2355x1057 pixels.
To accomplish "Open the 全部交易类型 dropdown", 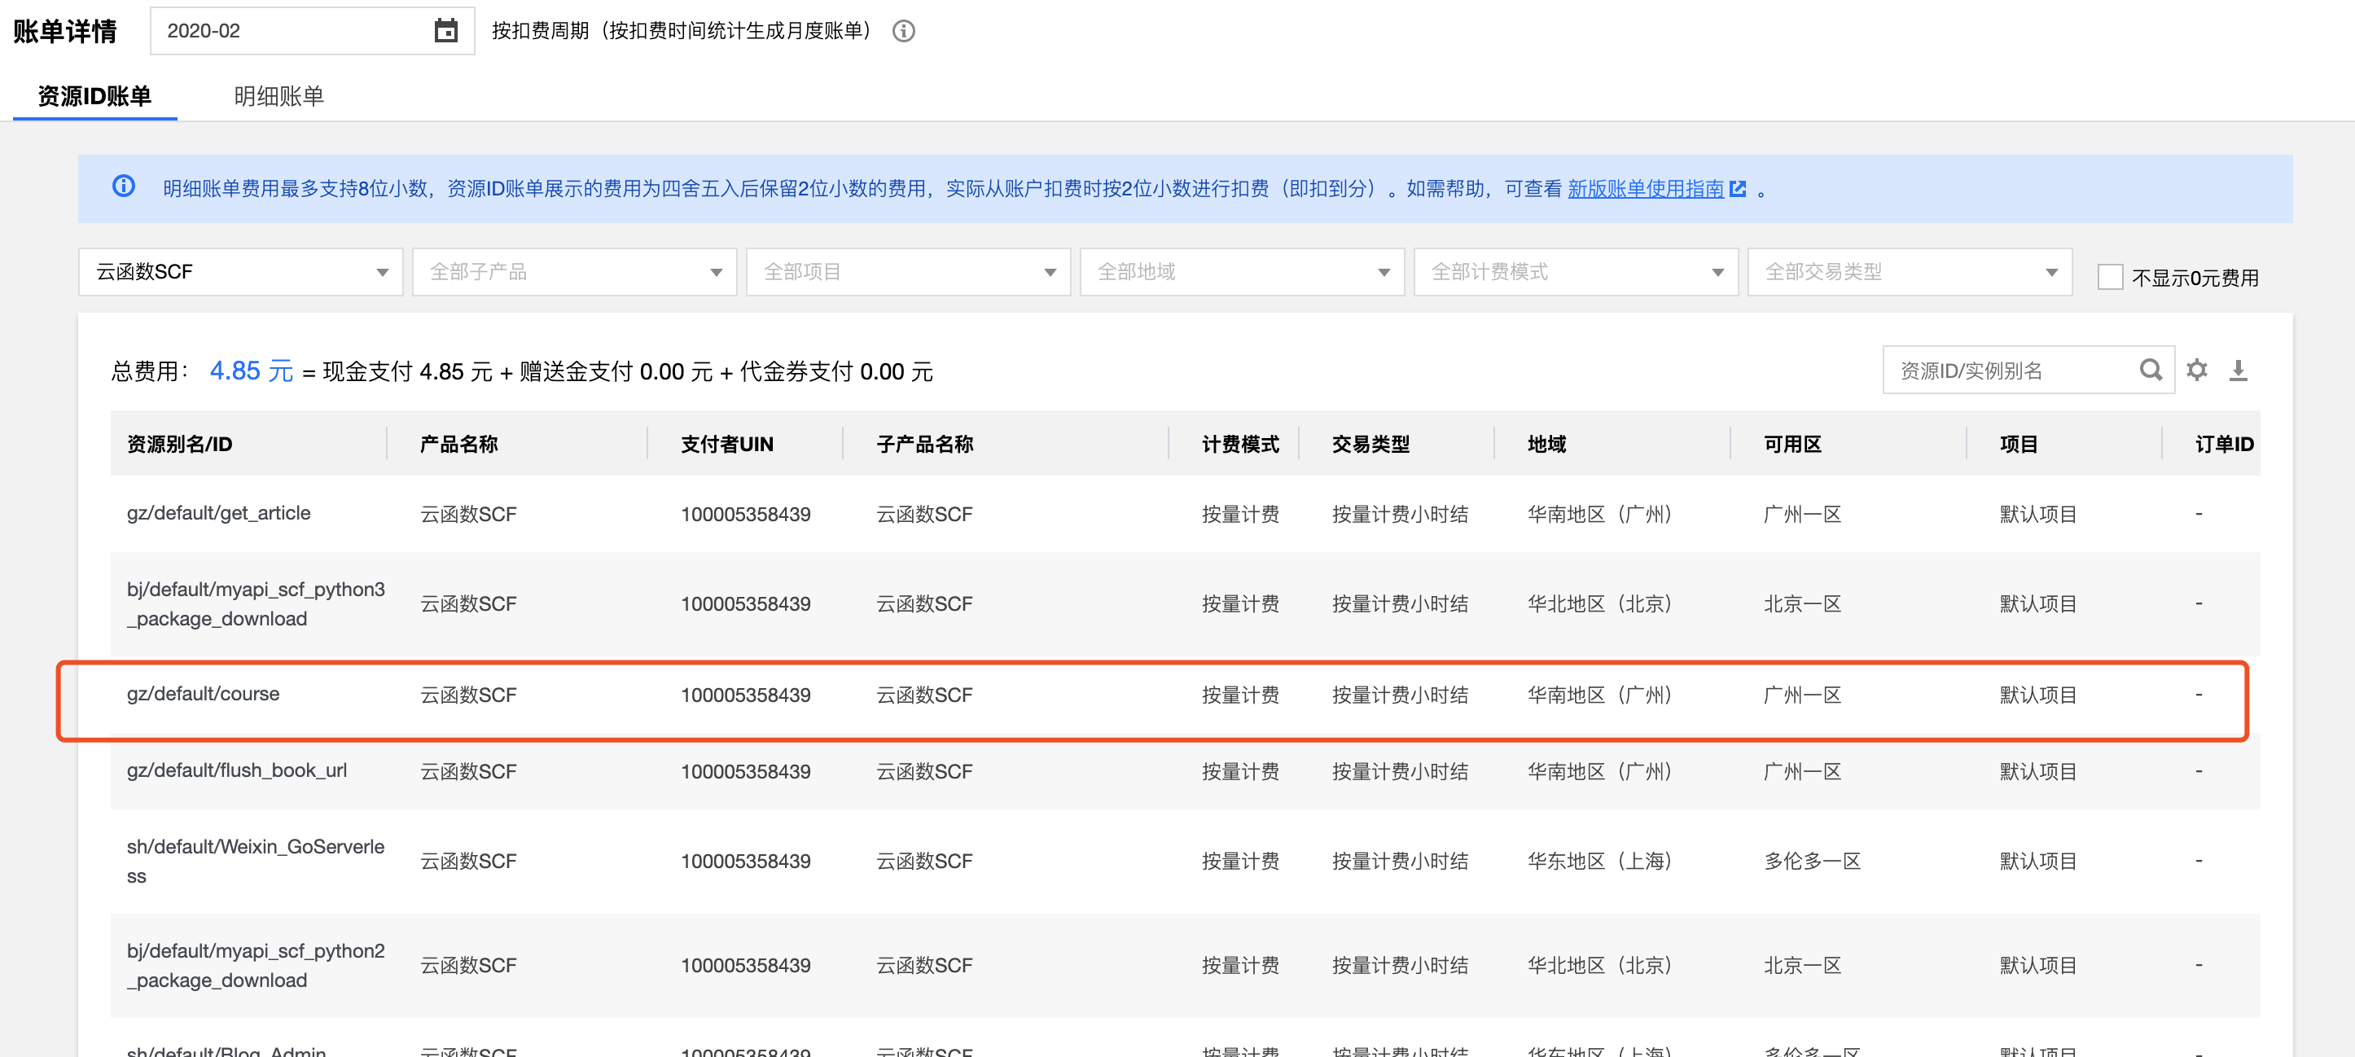I will pyautogui.click(x=1909, y=271).
